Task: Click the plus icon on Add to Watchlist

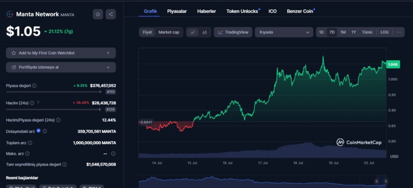Action: pos(108,53)
